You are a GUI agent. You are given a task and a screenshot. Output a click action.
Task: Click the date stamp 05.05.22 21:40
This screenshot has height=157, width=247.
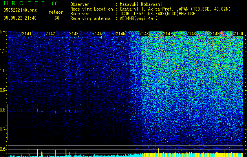20,18
